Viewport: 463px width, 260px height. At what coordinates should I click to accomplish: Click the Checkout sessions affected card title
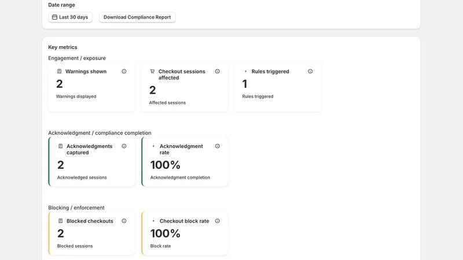182,75
